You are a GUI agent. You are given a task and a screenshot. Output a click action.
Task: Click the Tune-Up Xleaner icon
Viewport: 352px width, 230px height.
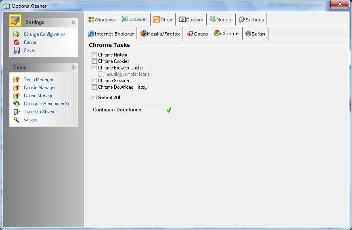point(17,112)
